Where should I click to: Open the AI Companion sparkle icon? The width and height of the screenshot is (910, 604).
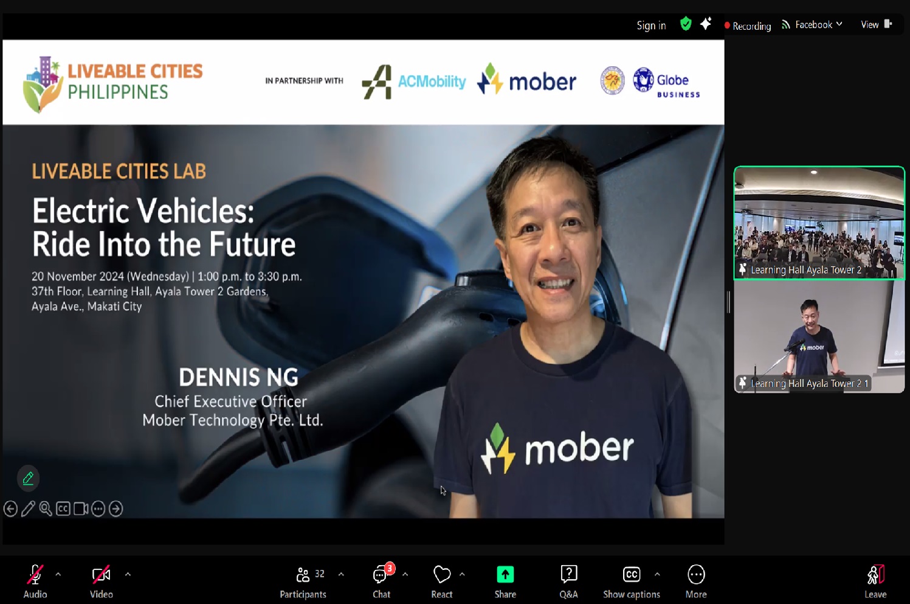706,24
